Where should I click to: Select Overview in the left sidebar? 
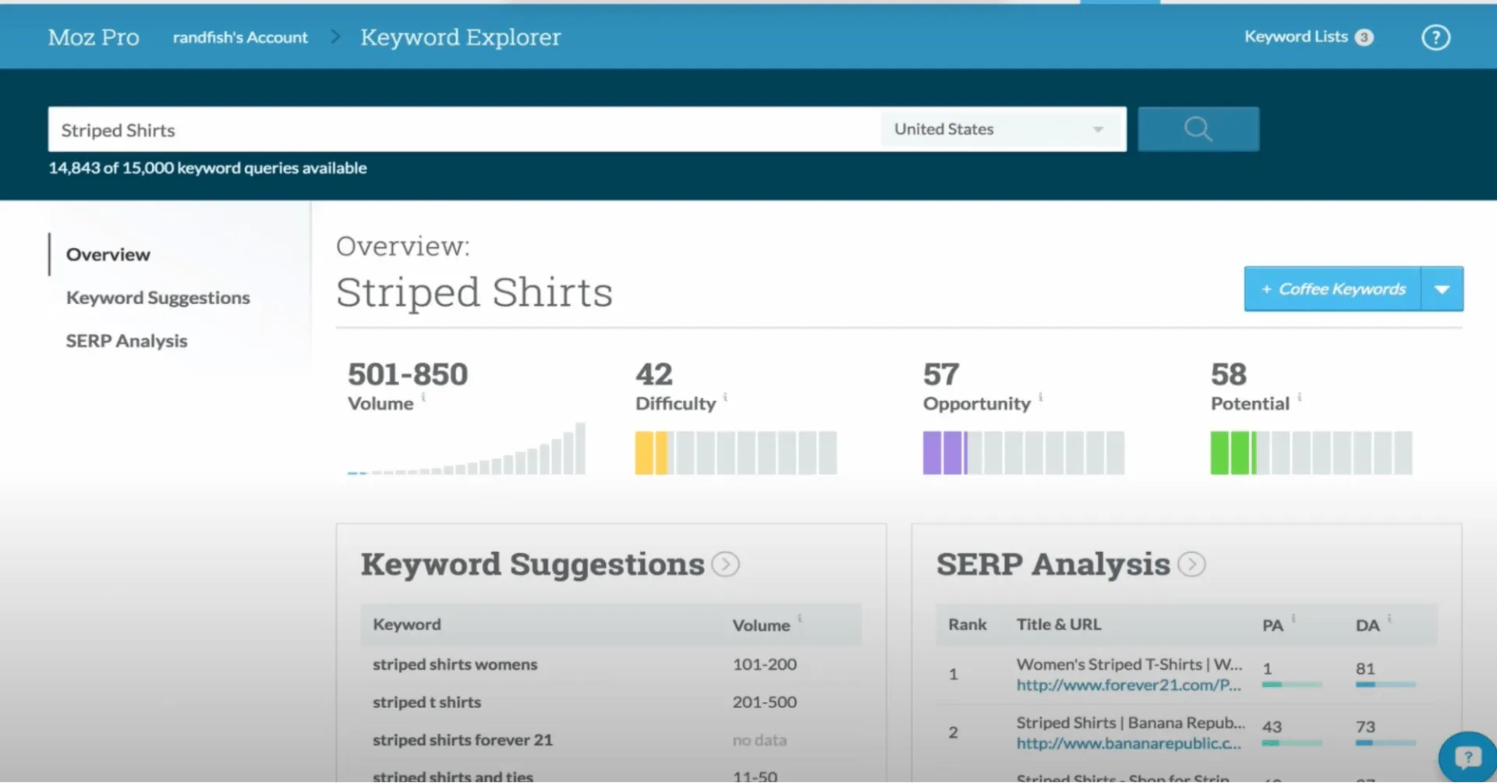[x=108, y=254]
